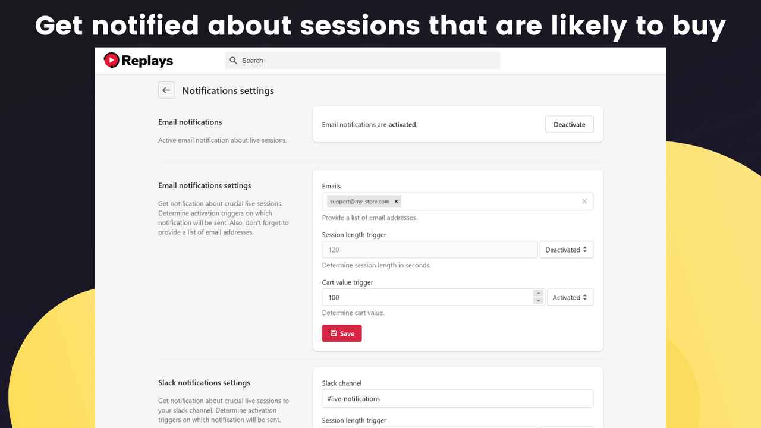Image resolution: width=761 pixels, height=428 pixels.
Task: Decrease cart value with down stepper arrow
Action: tap(539, 301)
